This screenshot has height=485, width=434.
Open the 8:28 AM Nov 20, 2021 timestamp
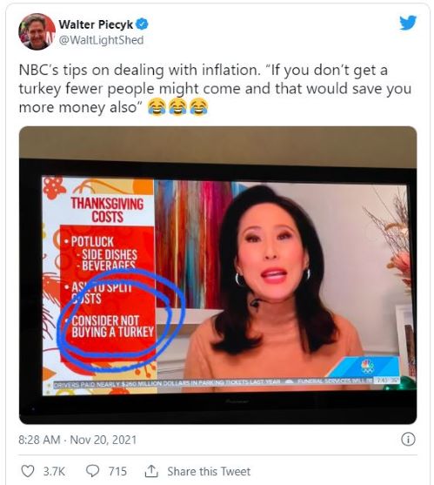77,440
